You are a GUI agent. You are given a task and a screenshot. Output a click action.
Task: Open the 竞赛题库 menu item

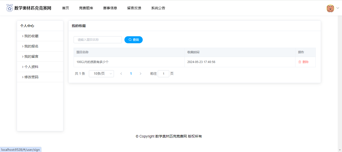tap(86, 8)
